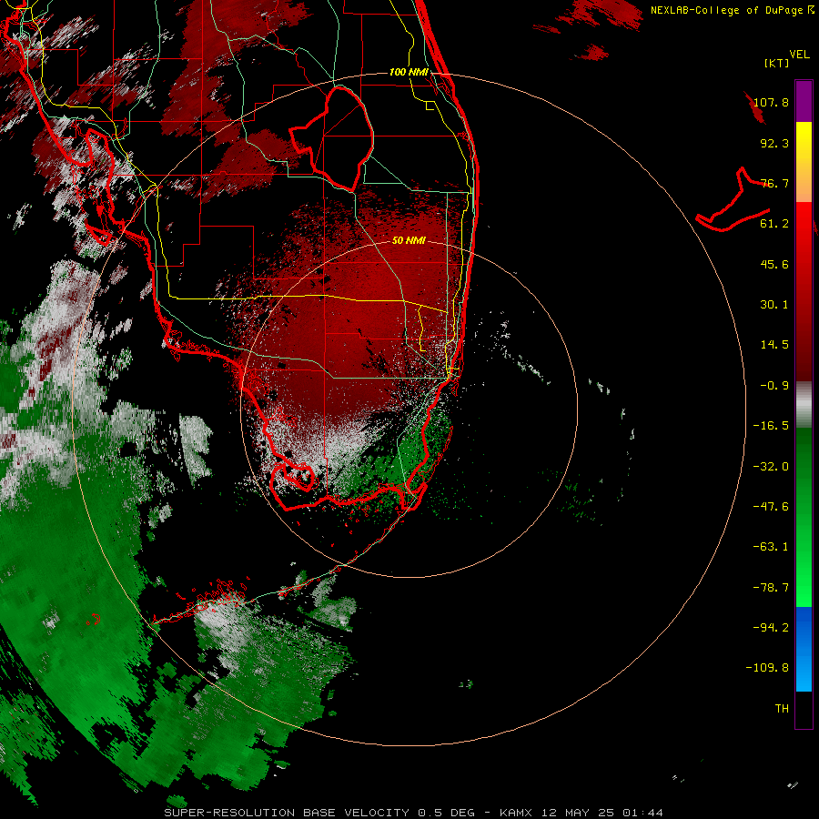Select the -47.6 velocity scale value
This screenshot has height=819, width=819.
(x=771, y=507)
